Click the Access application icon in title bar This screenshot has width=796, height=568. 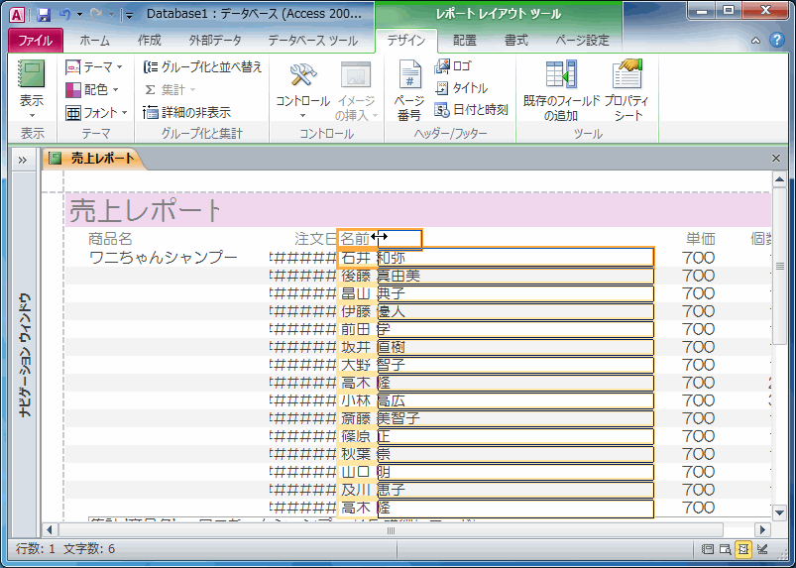click(17, 15)
